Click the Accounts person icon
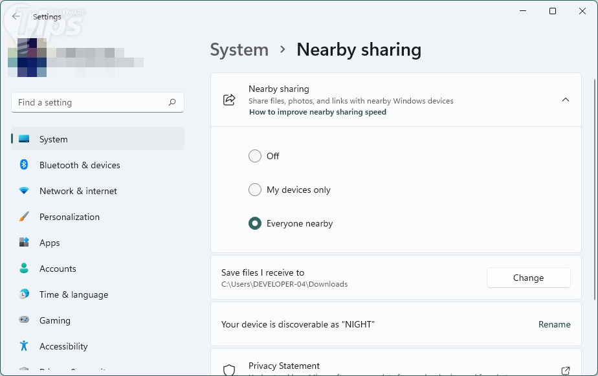The image size is (598, 376). tap(24, 269)
